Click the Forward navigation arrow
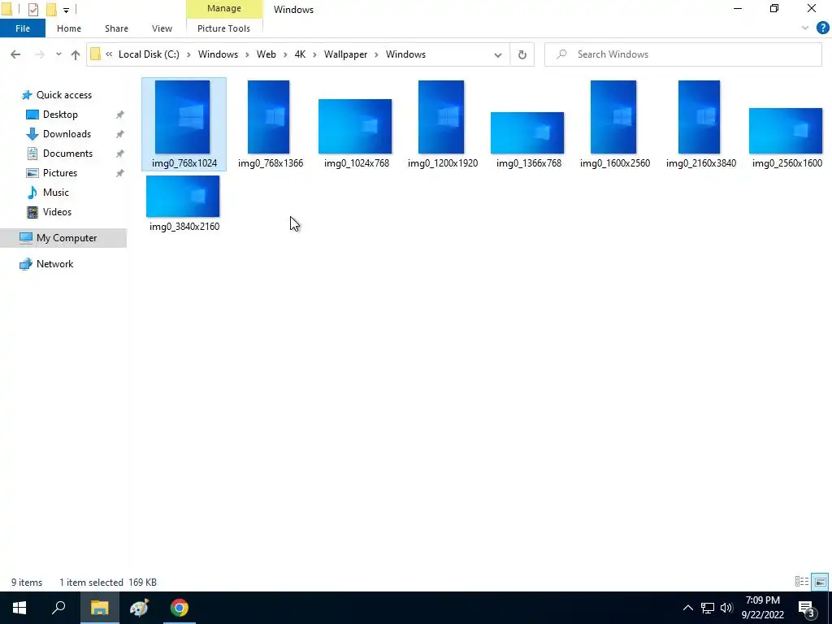Viewport: 832px width, 624px height. pyautogui.click(x=39, y=54)
